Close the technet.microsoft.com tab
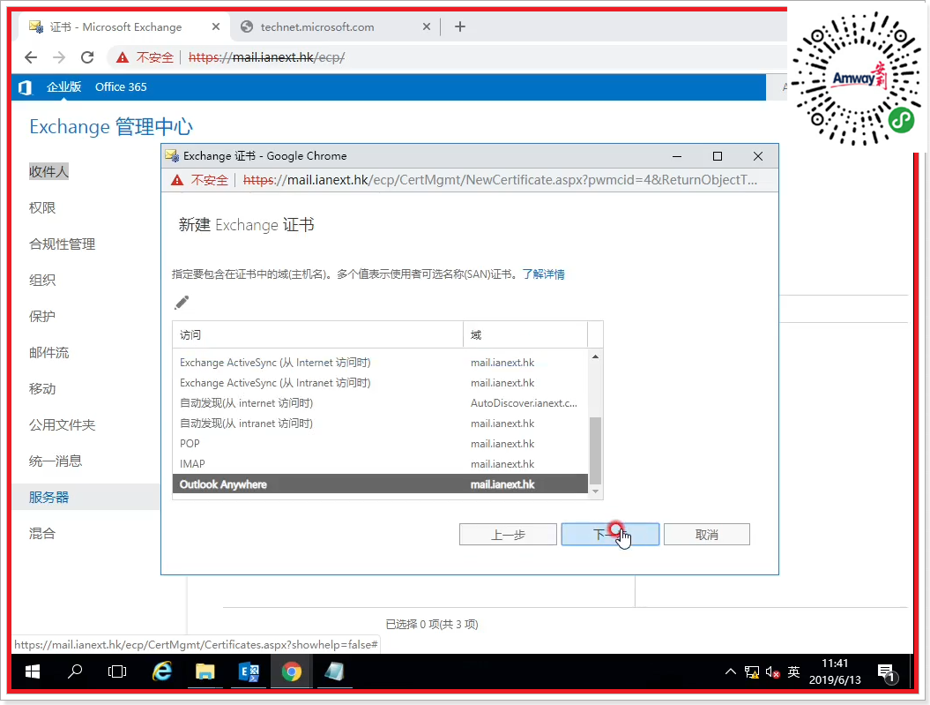This screenshot has height=705, width=930. [427, 26]
